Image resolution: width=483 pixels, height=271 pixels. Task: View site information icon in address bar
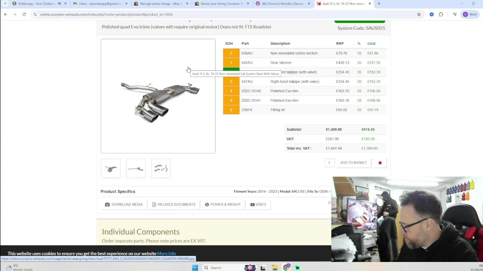click(35, 14)
